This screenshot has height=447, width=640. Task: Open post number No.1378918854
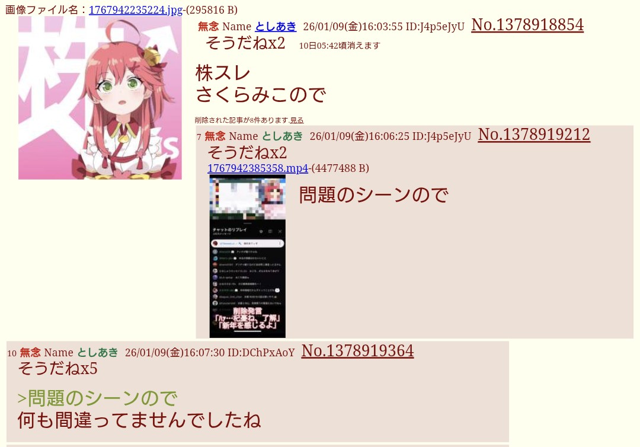coord(527,25)
